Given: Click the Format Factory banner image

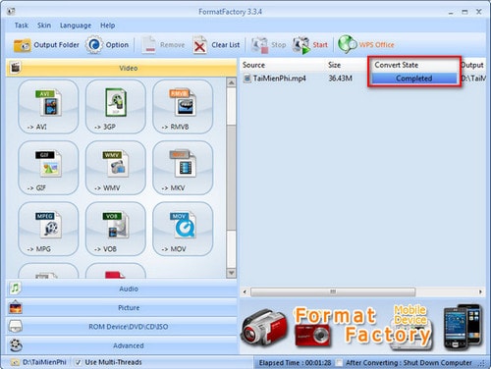Looking at the screenshot, I should [x=362, y=327].
